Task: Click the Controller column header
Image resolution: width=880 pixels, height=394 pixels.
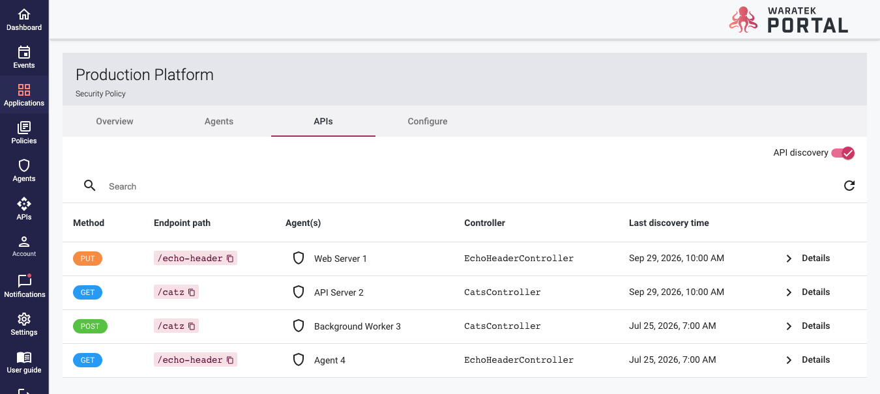Action: point(484,223)
